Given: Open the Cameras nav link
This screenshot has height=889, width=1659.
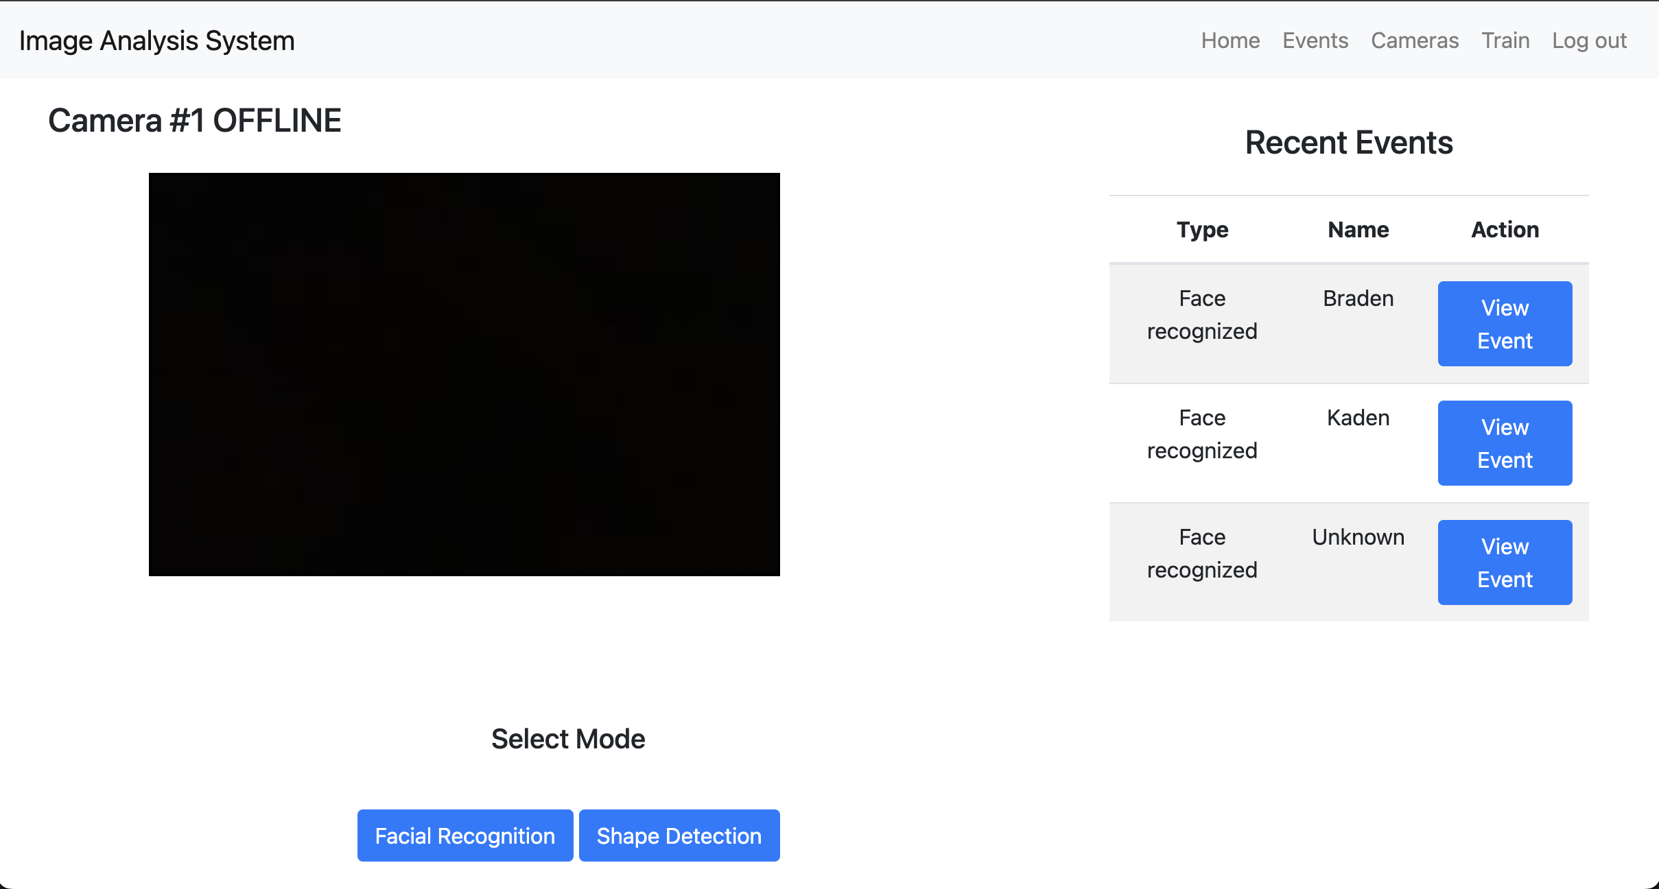Looking at the screenshot, I should [x=1415, y=40].
